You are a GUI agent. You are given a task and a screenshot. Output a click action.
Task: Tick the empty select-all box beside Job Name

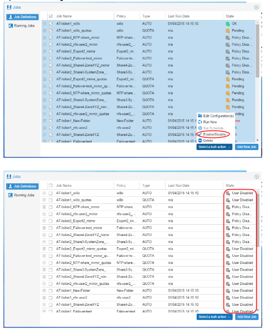pos(51,185)
